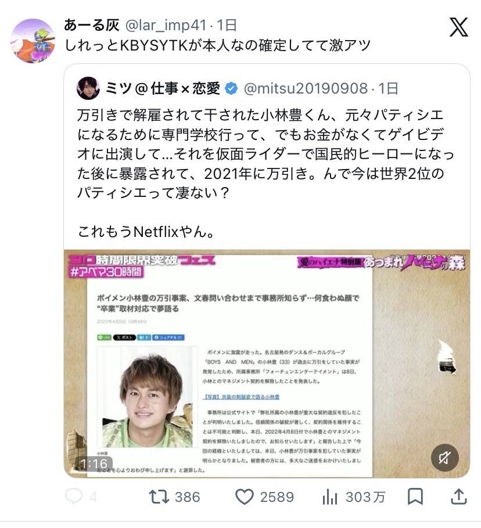Click the reply speech bubble icon
Viewport: 481px width, 528px height.
pos(73,497)
